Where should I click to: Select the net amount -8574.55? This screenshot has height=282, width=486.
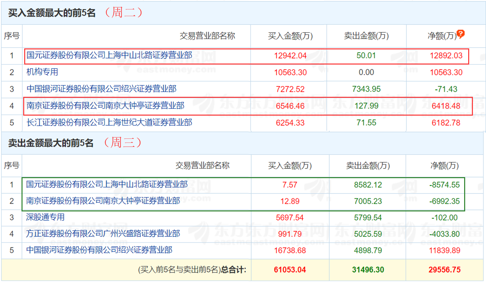(x=445, y=185)
